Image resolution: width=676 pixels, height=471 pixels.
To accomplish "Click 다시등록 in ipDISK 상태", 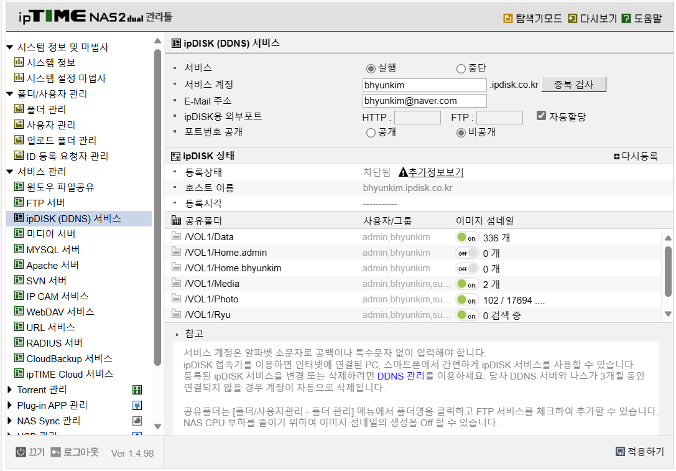I will [636, 156].
